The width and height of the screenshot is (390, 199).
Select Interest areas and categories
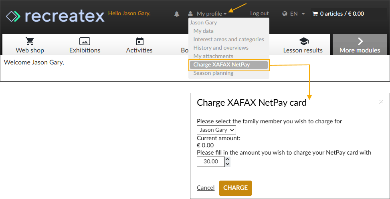coord(228,39)
